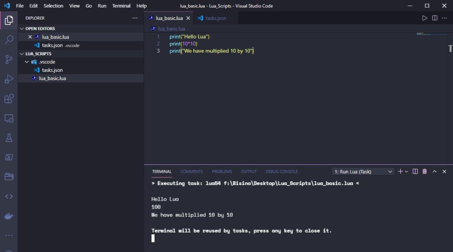Open the Extensions view
Image resolution: width=453 pixels, height=252 pixels.
click(x=9, y=99)
